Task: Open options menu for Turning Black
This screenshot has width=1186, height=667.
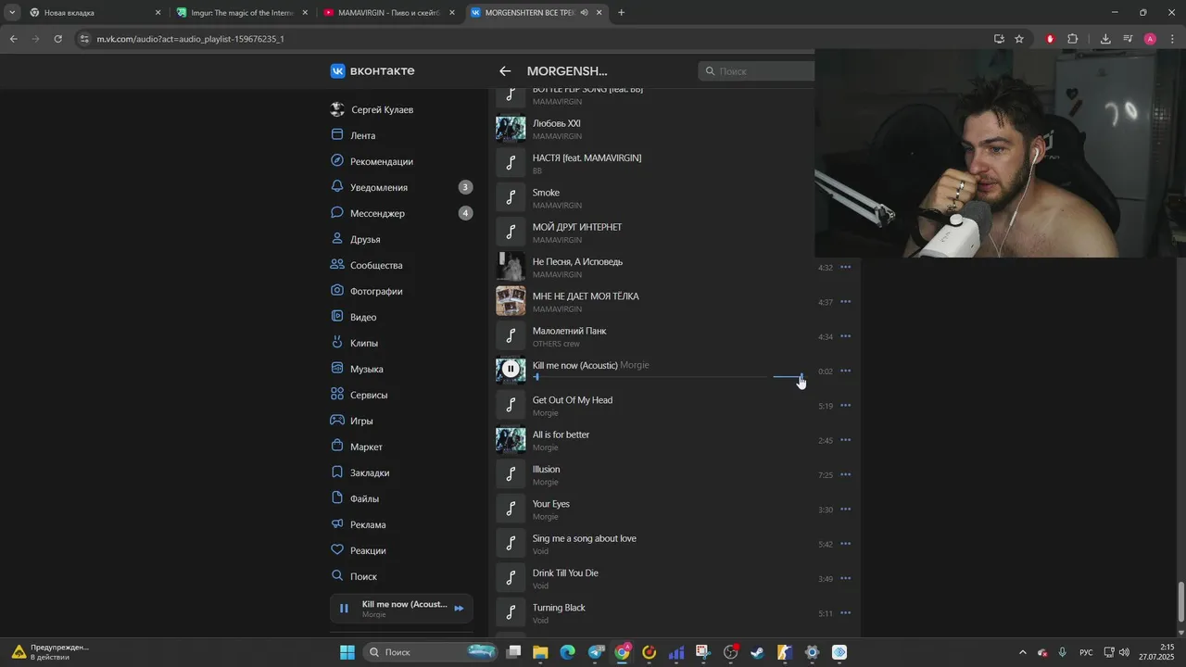Action: (x=845, y=613)
